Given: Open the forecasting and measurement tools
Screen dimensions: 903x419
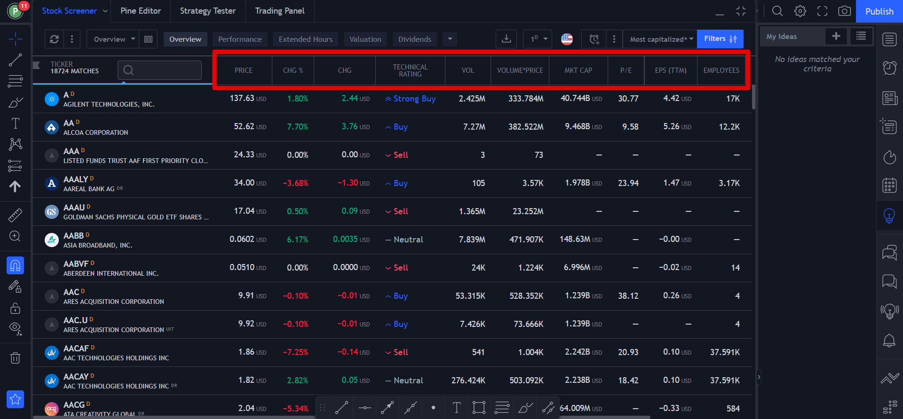Looking at the screenshot, I should coord(15,165).
